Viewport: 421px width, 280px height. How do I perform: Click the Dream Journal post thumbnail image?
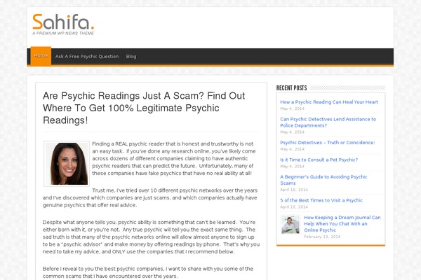click(x=290, y=225)
